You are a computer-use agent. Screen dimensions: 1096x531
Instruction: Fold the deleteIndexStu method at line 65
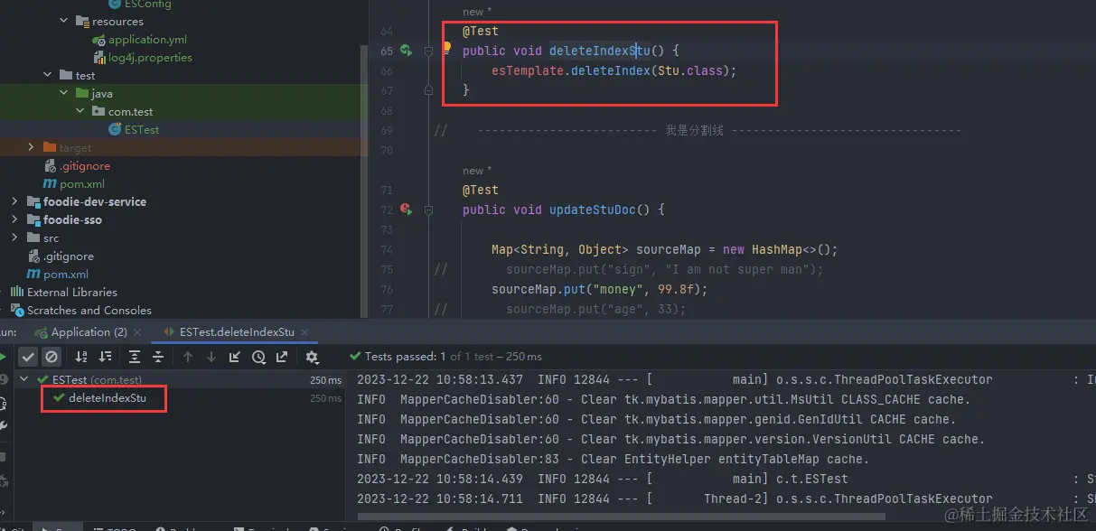pyautogui.click(x=428, y=51)
